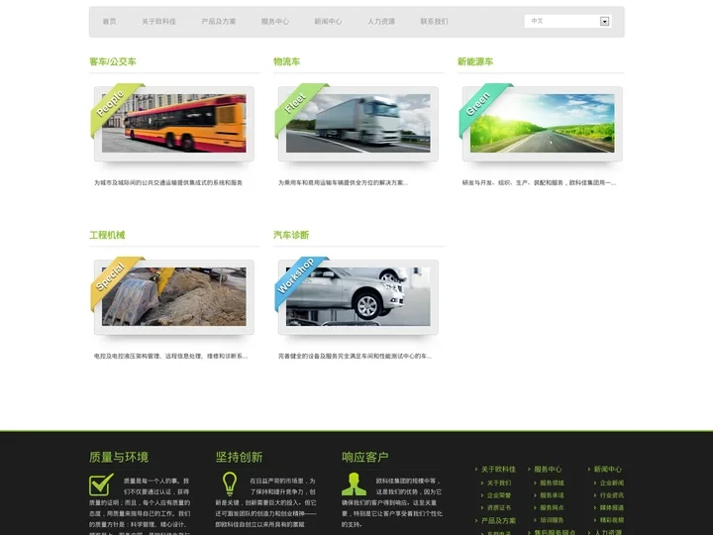Click the Green ribbon label
Image resolution: width=713 pixels, height=535 pixels.
478,103
